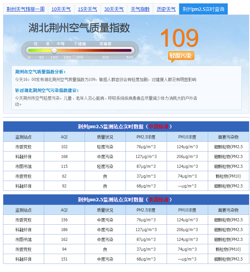Click the orange 轻度污染 badge
This screenshot has width=250, height=272.
tap(180, 56)
